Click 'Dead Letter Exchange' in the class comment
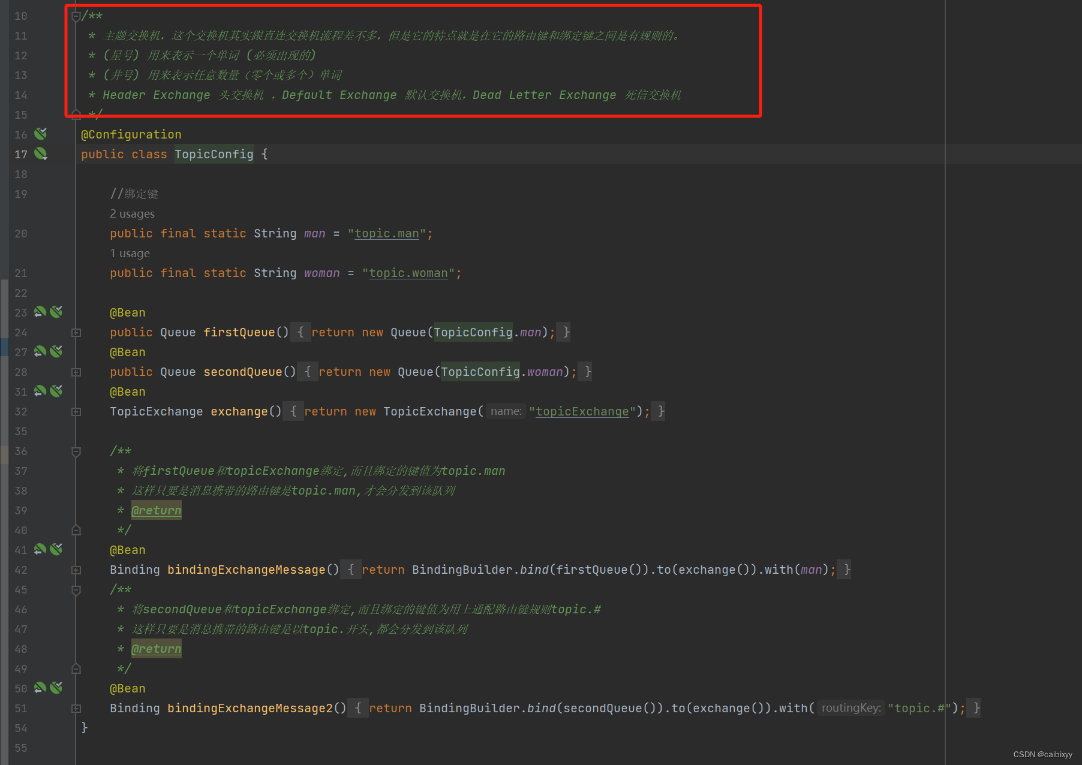 545,95
